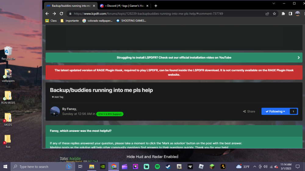The image size is (305, 171).
Task: Open volume control in system tray
Action: (x=266, y=166)
